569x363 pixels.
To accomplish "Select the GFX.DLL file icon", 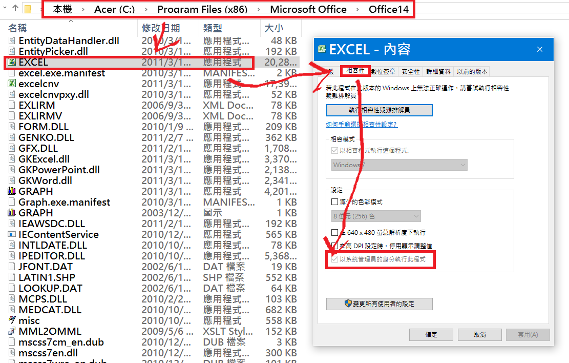I will click(x=12, y=148).
